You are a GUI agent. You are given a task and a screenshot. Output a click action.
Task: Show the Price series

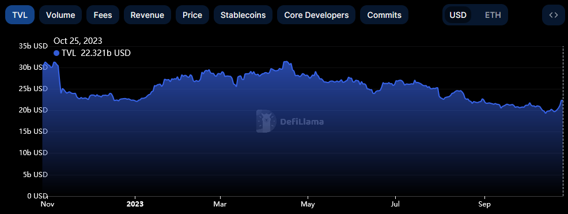point(192,15)
